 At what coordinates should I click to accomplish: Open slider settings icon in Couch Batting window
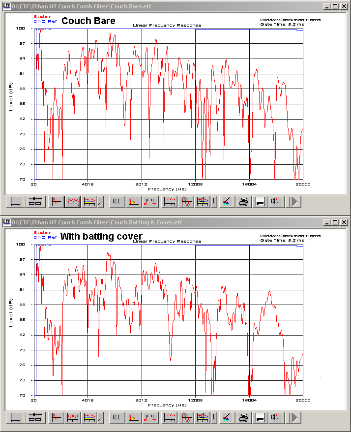(x=35, y=418)
